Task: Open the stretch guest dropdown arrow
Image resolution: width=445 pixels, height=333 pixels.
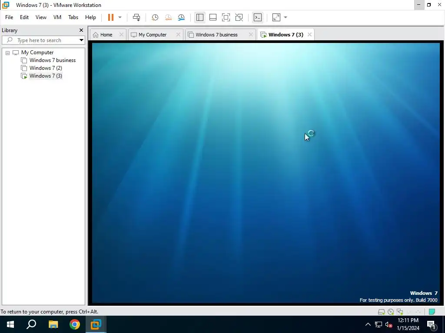Action: tap(286, 17)
